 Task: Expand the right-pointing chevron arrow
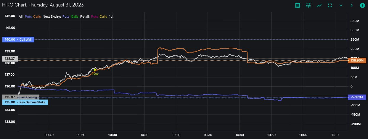click(x=351, y=5)
